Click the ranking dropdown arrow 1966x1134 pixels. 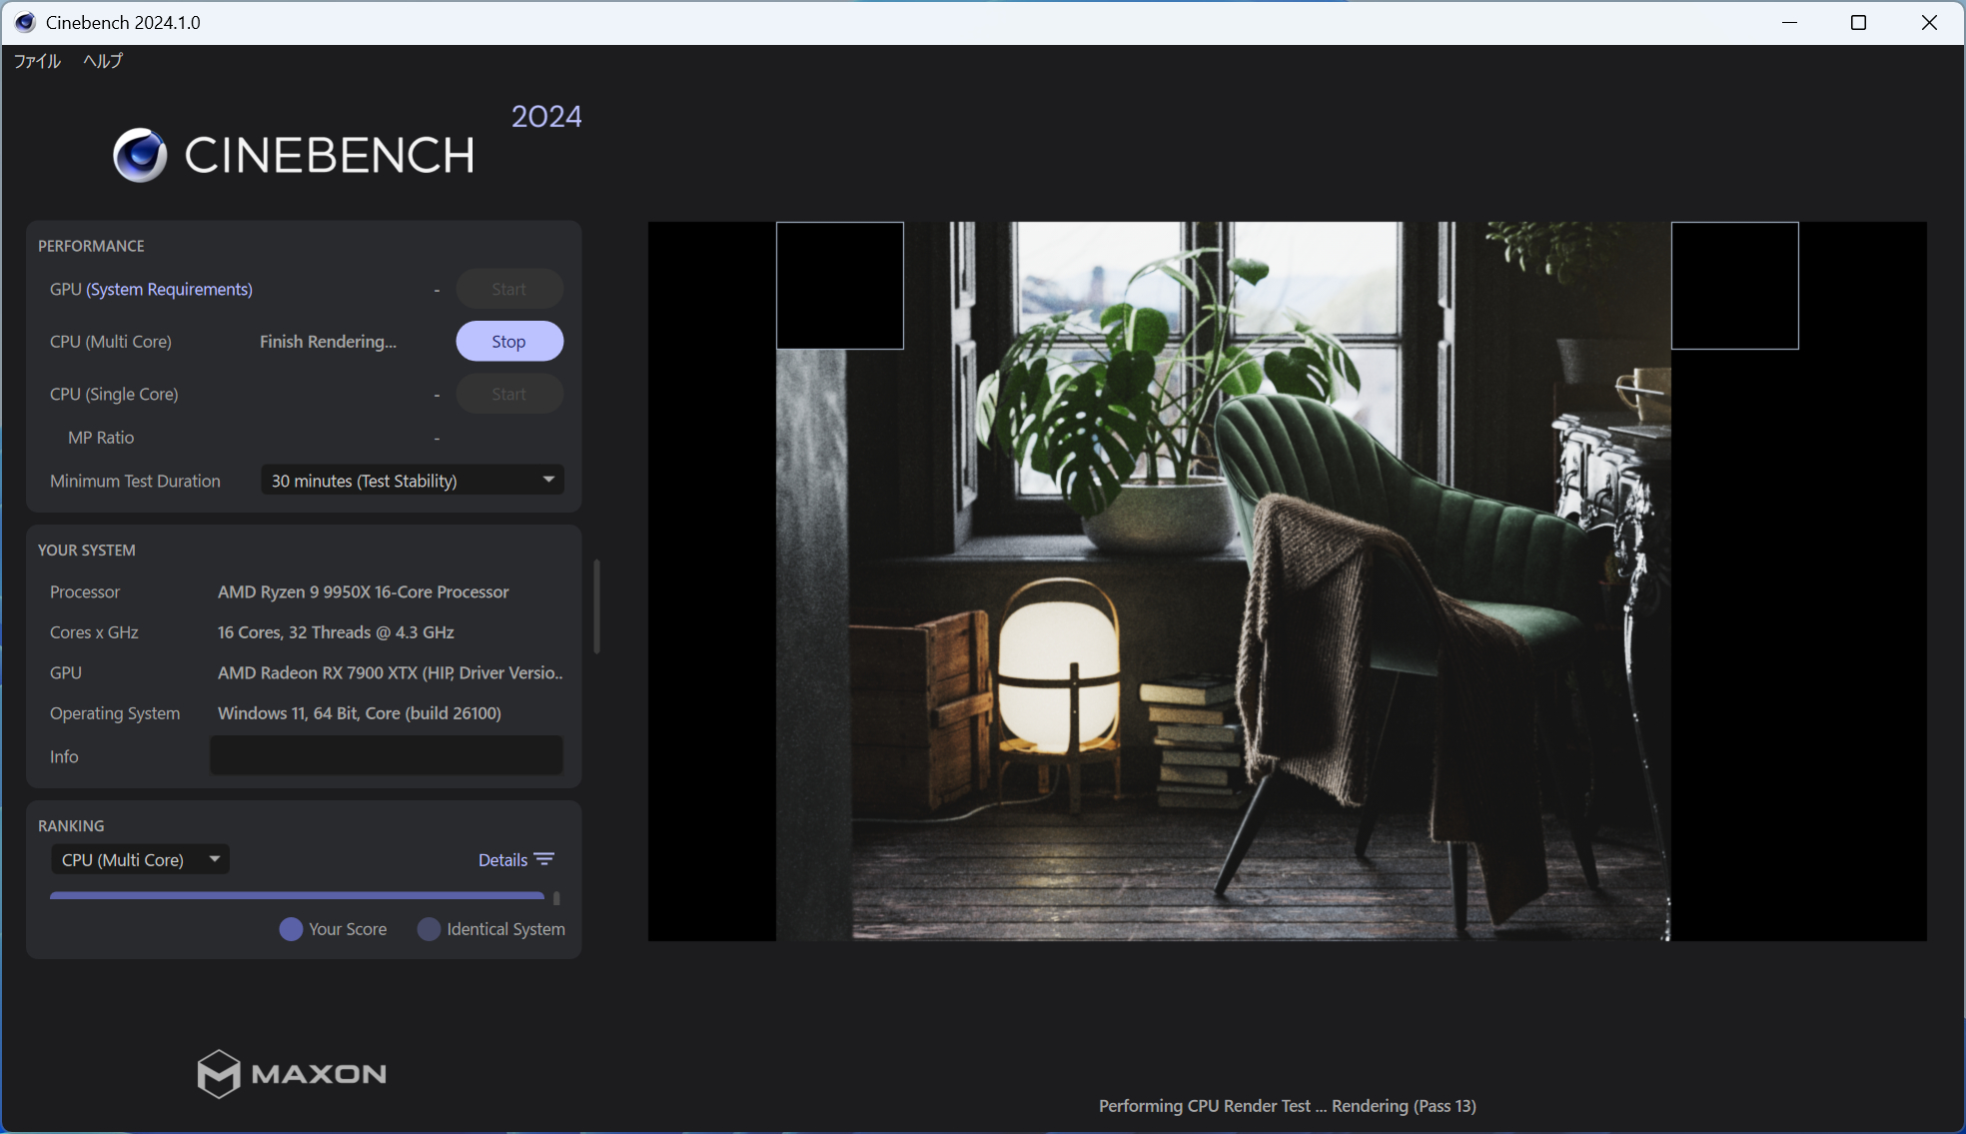pyautogui.click(x=214, y=859)
